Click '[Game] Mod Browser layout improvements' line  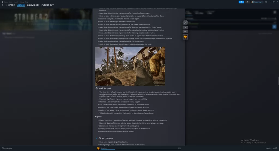click(119, 126)
